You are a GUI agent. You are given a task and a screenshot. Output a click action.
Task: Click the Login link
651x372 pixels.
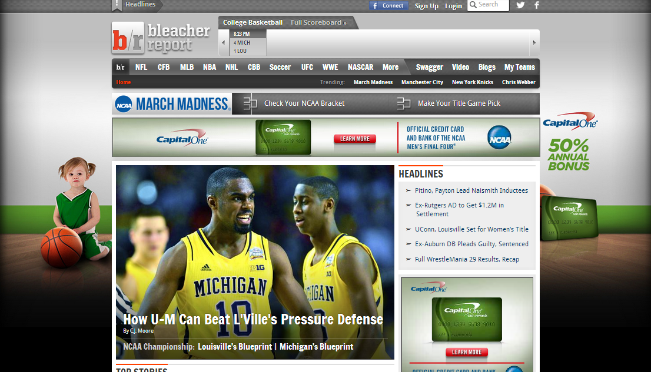453,6
